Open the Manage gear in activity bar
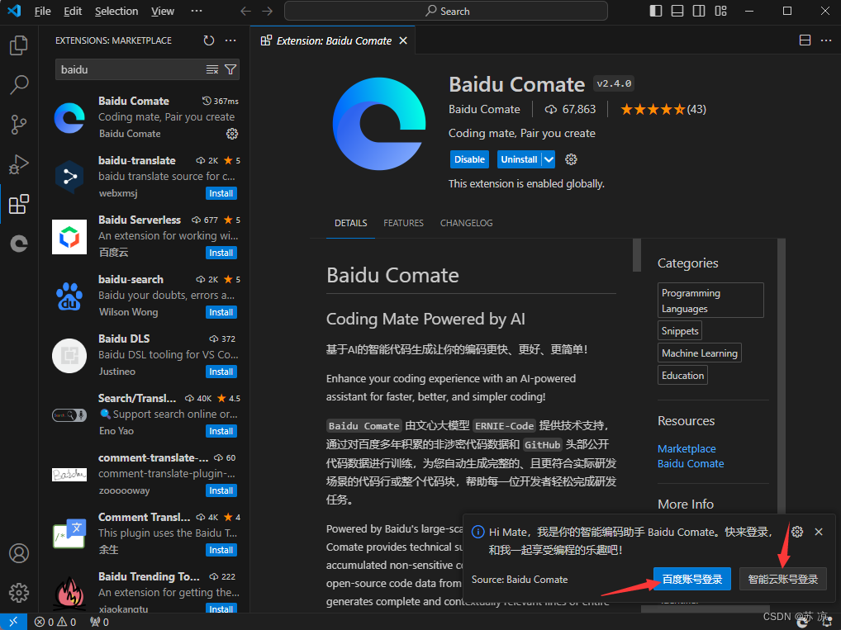This screenshot has width=841, height=630. coord(19,593)
